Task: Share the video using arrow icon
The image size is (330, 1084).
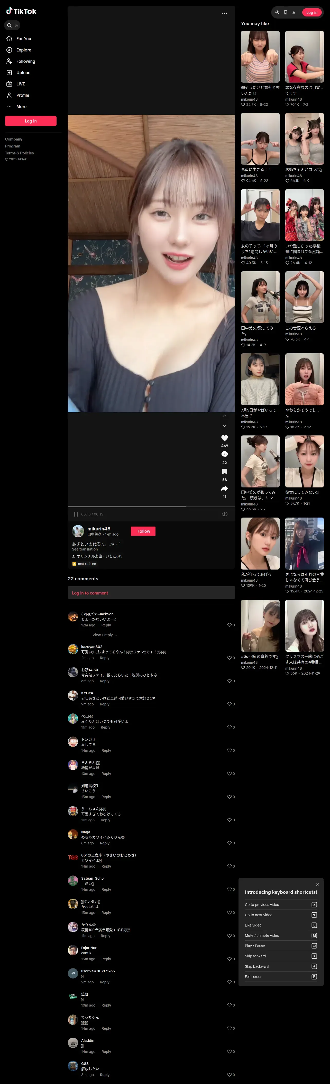Action: pos(224,488)
